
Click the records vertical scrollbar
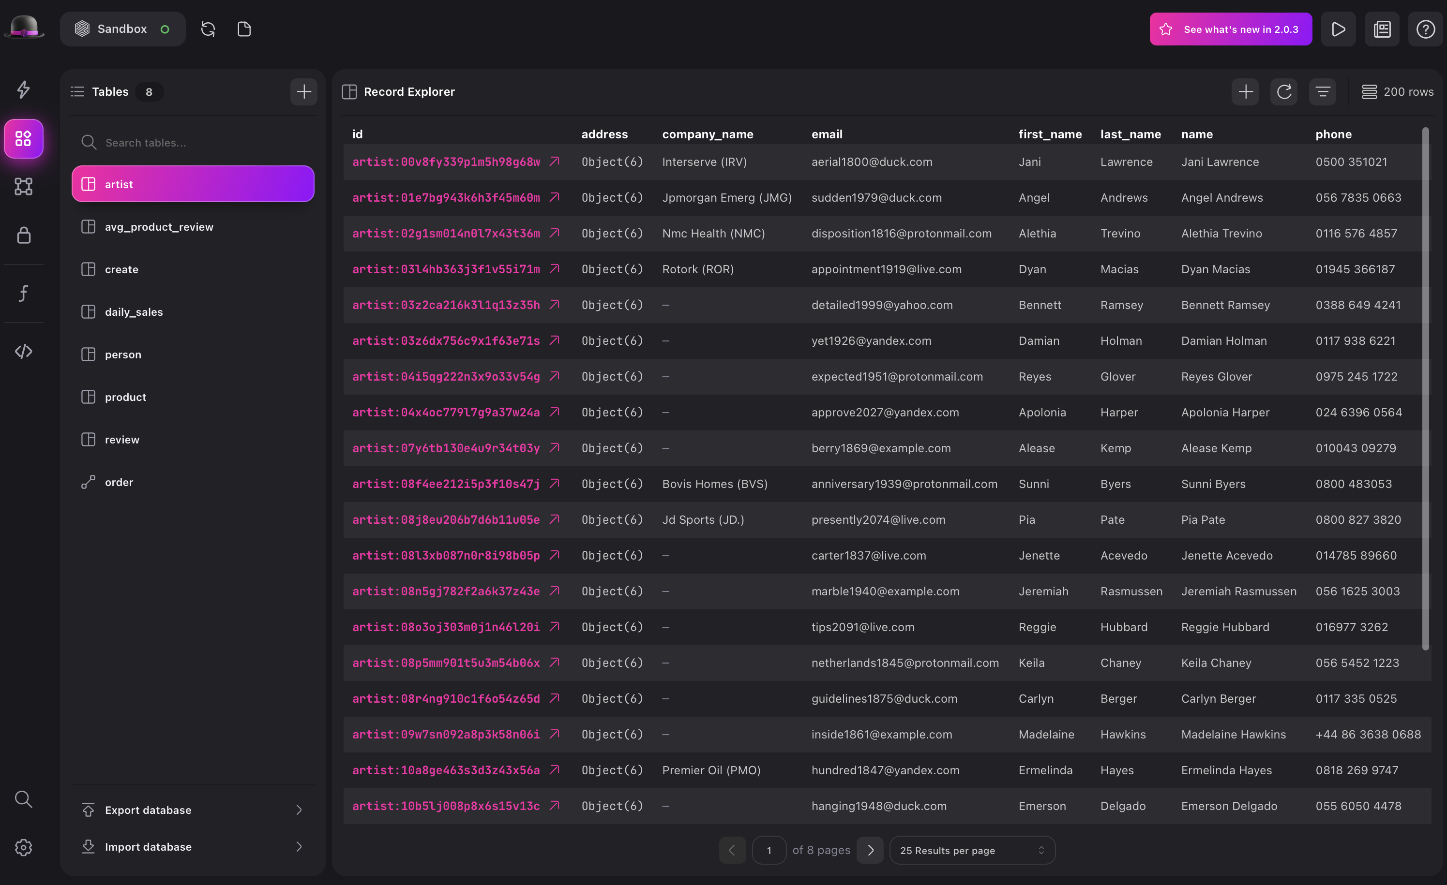coord(1425,388)
